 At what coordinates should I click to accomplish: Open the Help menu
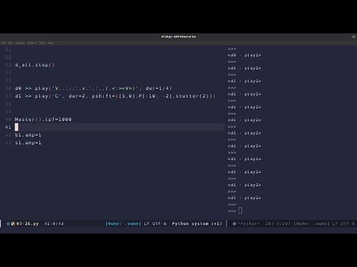click(50, 43)
